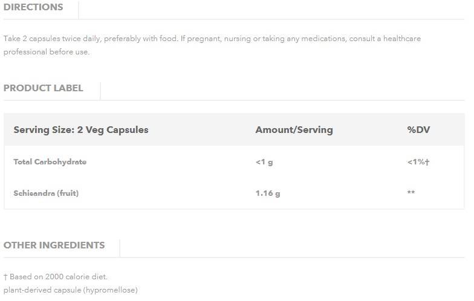
Task: Open the OTHER INGREDIENTS section heading
Action: click(54, 245)
